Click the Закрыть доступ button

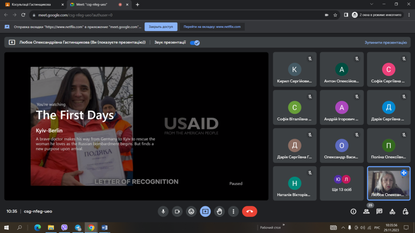(x=161, y=27)
